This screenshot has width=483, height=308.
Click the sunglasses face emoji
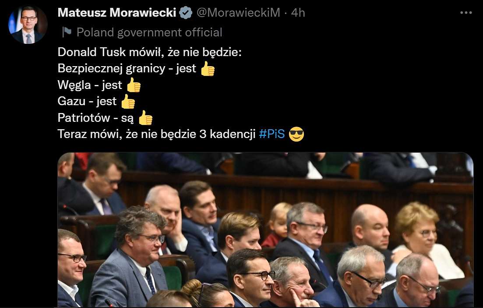(296, 134)
